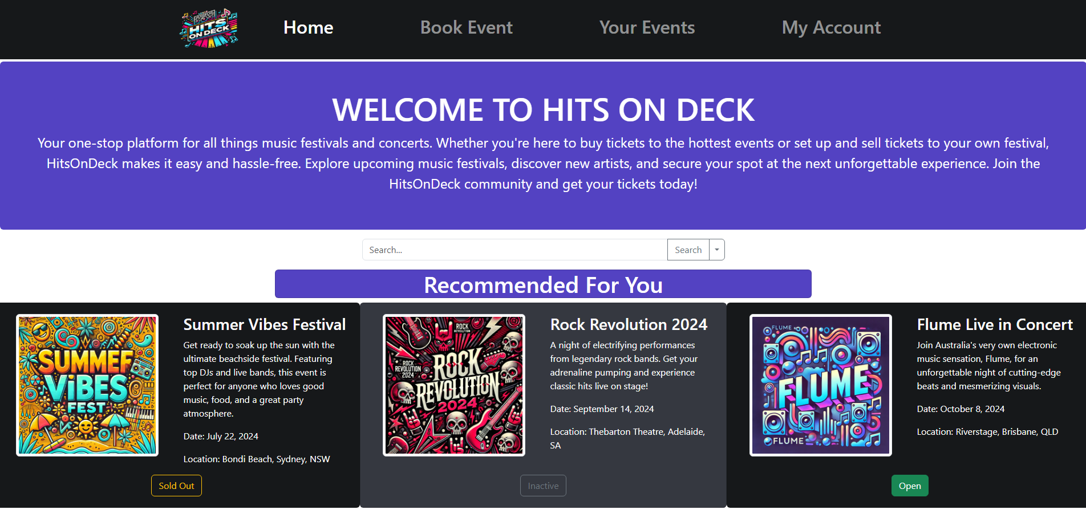The width and height of the screenshot is (1086, 530).
Task: Navigate to My Account
Action: click(831, 27)
